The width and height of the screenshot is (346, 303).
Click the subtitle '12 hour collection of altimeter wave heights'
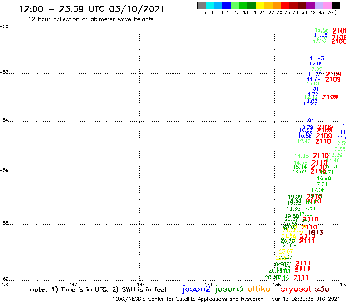pyautogui.click(x=91, y=19)
